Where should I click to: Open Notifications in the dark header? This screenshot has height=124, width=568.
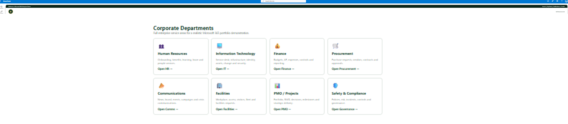(557, 6)
